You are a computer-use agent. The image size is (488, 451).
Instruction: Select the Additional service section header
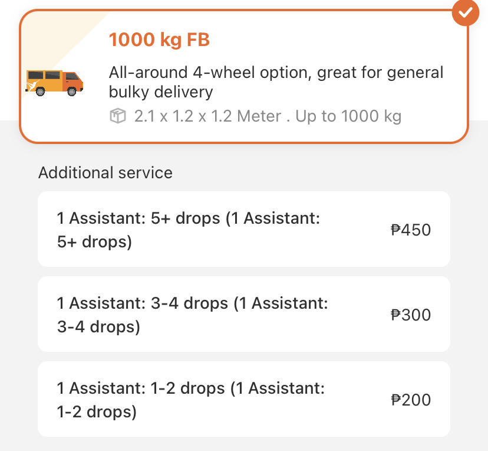[105, 173]
